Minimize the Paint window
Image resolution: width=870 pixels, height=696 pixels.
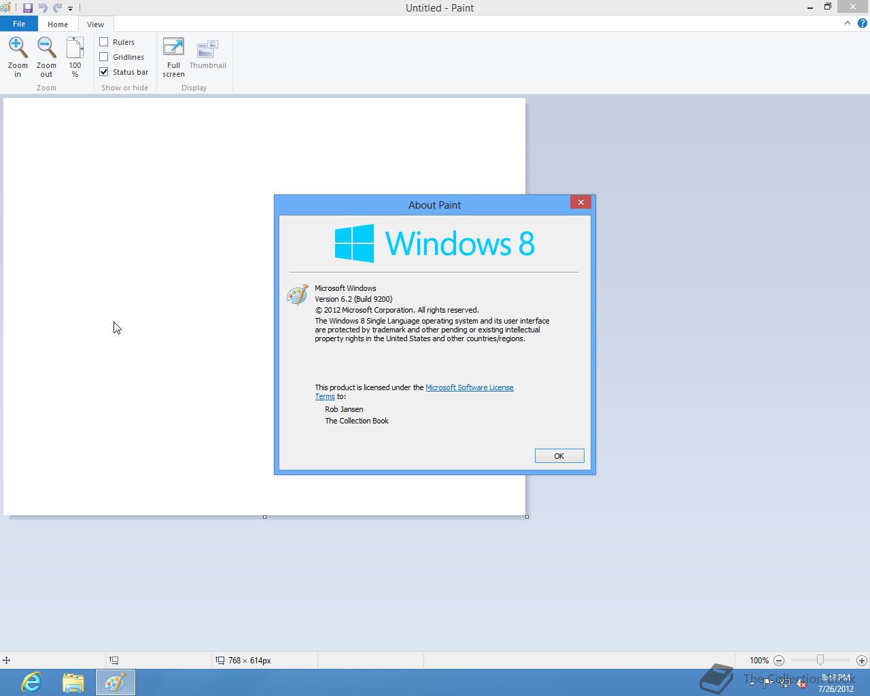(810, 7)
